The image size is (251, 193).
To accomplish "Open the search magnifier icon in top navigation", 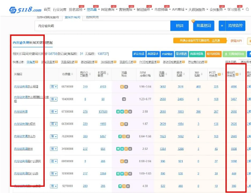I will 247,9.
